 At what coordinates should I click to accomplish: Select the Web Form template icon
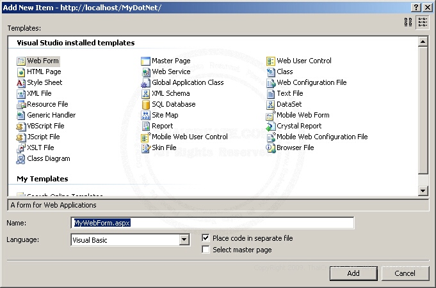tap(21, 61)
